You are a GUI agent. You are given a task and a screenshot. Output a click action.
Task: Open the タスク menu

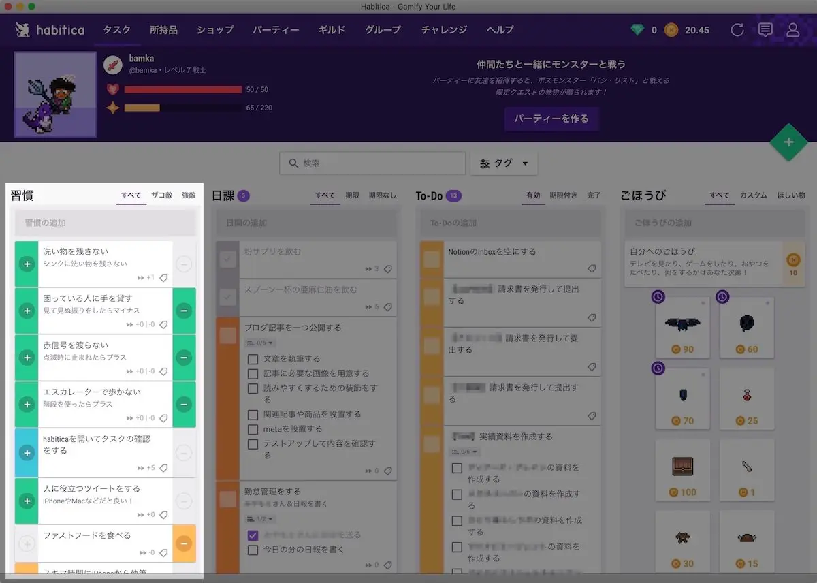click(116, 30)
